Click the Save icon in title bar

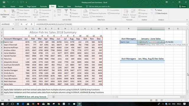click(x=4, y=2)
